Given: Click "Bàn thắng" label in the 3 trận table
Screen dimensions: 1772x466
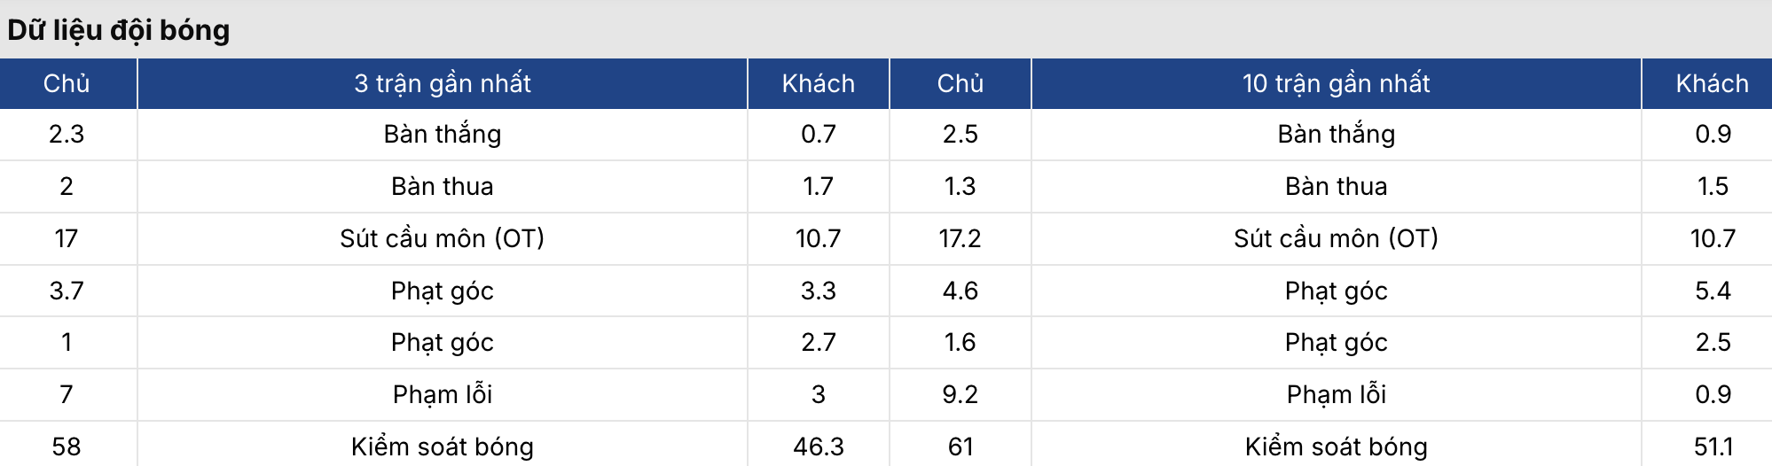Looking at the screenshot, I should 443,134.
